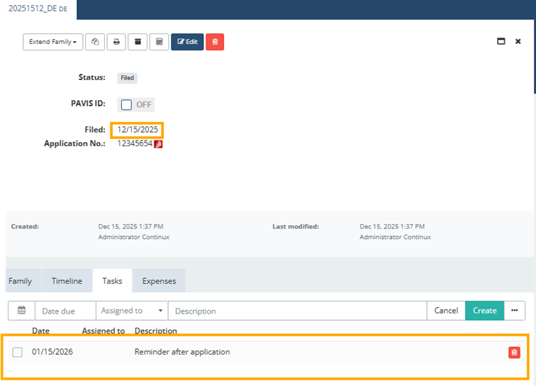Delete the Reminder after application task
The height and width of the screenshot is (386, 536).
click(x=514, y=353)
